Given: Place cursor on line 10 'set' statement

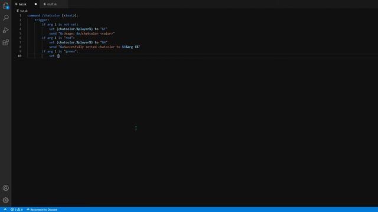Looking at the screenshot, I should tap(54, 56).
